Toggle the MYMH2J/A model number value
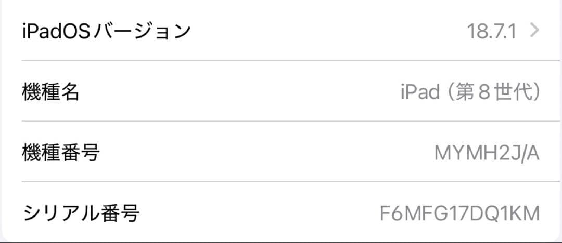The image size is (562, 243). (487, 153)
